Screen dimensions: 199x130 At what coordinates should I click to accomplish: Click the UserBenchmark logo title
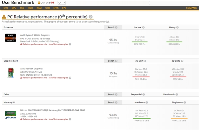click(18, 2)
